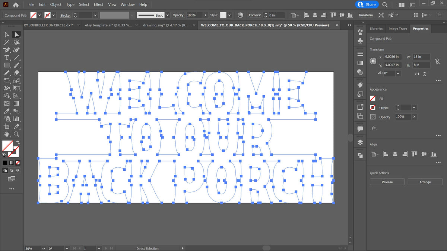Pick the Lasso tool
Screen dimensions: 447x251
point(16,42)
